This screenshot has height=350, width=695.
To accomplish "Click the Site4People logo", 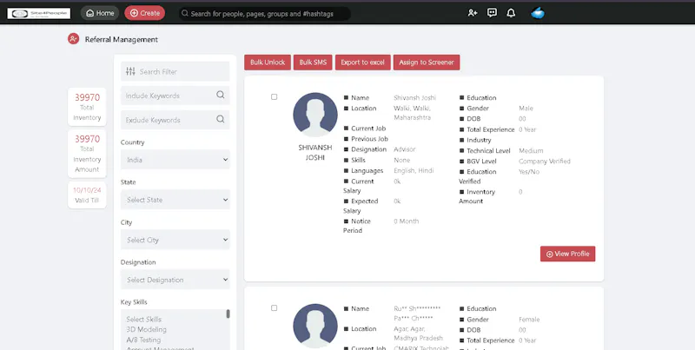I will click(39, 13).
